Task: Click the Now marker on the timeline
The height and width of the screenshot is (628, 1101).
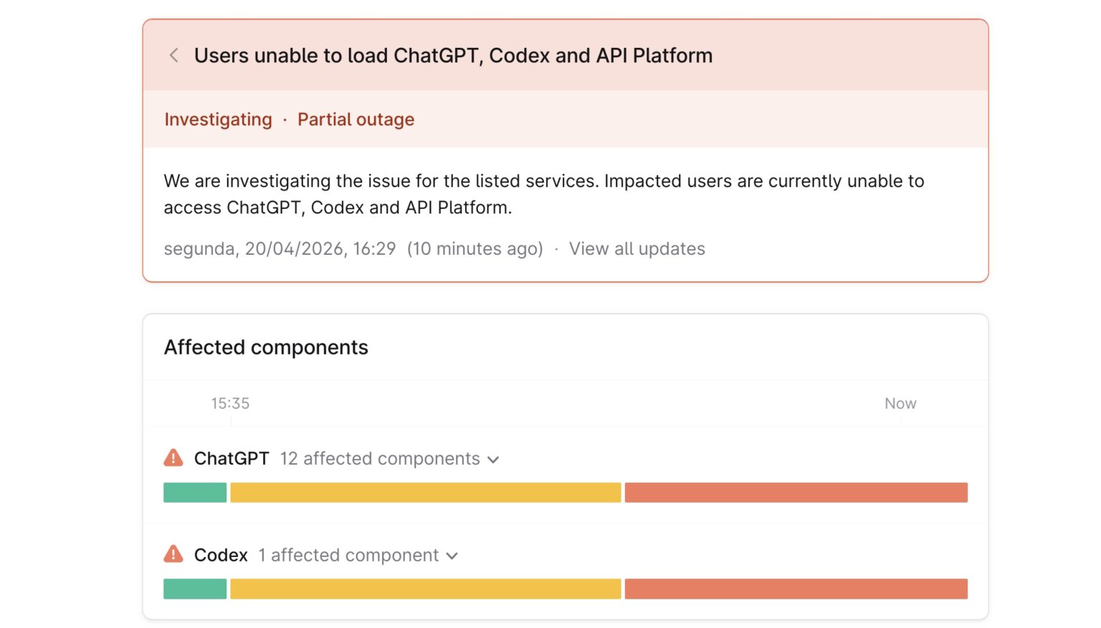Action: (900, 403)
